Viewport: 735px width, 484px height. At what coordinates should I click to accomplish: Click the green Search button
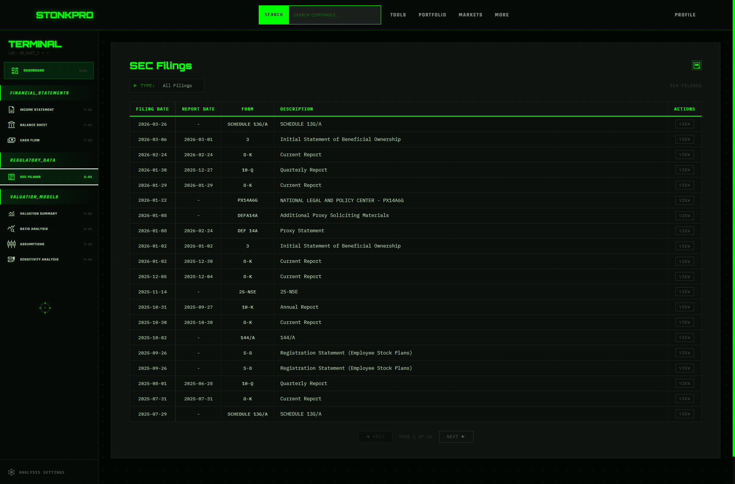click(274, 15)
